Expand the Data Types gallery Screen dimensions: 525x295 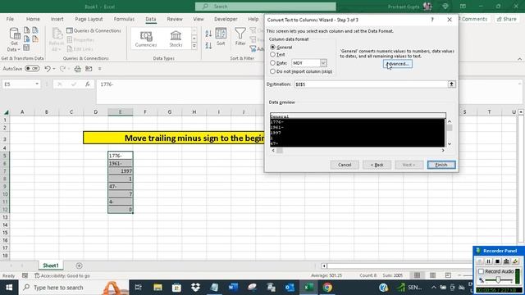[x=194, y=47]
